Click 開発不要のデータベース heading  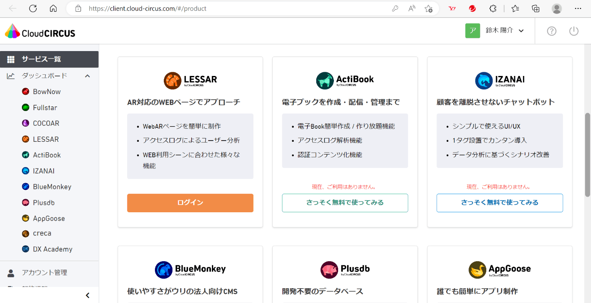coord(323,291)
